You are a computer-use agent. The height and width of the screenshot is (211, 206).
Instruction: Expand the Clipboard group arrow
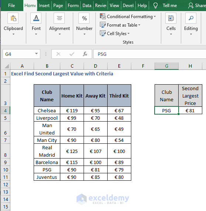[x=13, y=34]
